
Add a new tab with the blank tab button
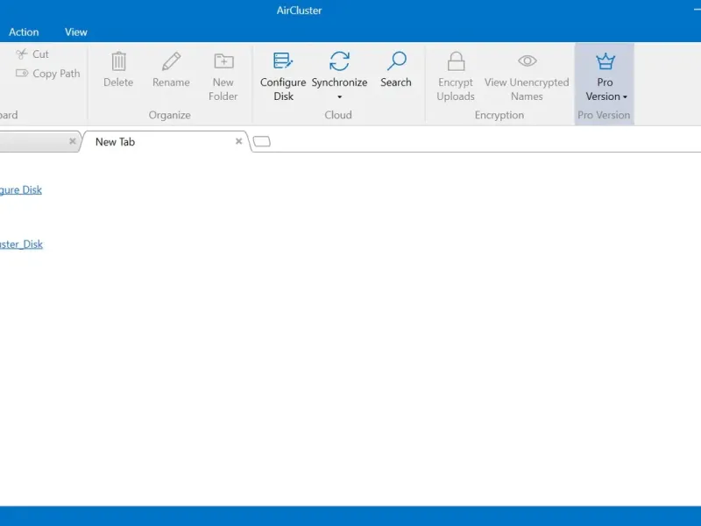click(261, 142)
